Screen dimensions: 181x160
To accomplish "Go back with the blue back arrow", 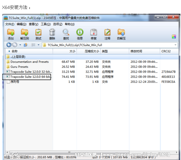I will coord(9,45).
